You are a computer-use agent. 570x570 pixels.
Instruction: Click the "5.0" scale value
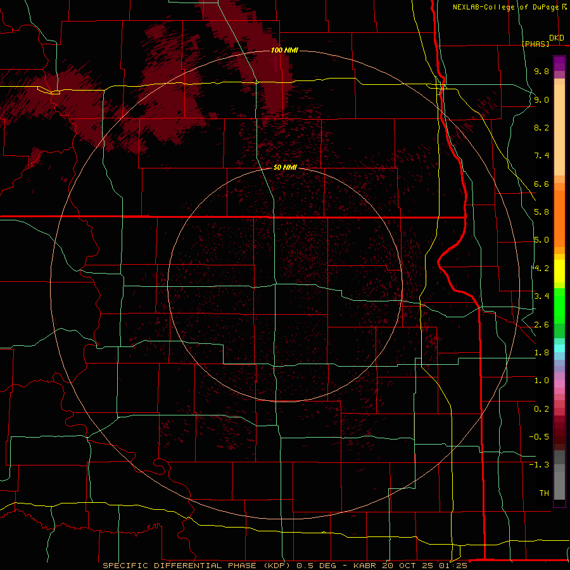click(541, 240)
